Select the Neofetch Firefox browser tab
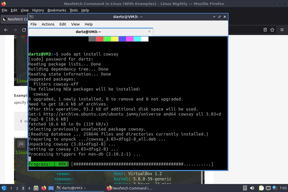The height and width of the screenshot is (192, 288). click(15, 19)
